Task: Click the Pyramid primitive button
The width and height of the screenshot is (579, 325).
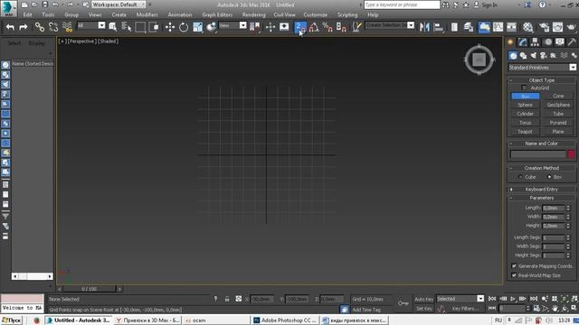Action: 558,123
